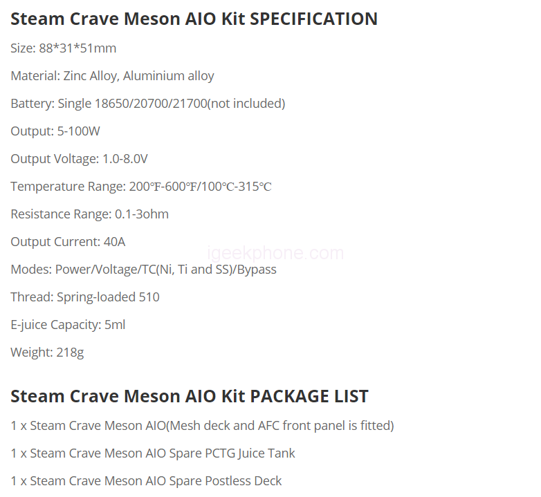Select the Output Voltage 1.0-8.0V line
This screenshot has width=541, height=497.
coord(79,159)
